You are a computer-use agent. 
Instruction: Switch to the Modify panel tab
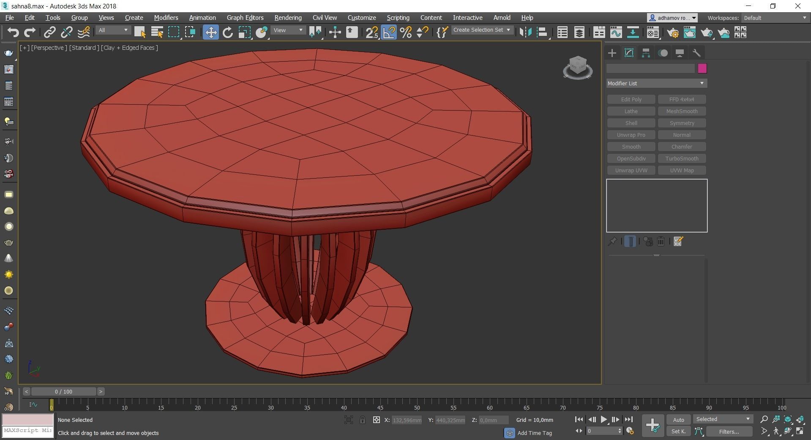click(629, 53)
